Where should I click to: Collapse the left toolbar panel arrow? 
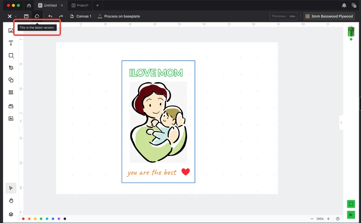(21, 121)
